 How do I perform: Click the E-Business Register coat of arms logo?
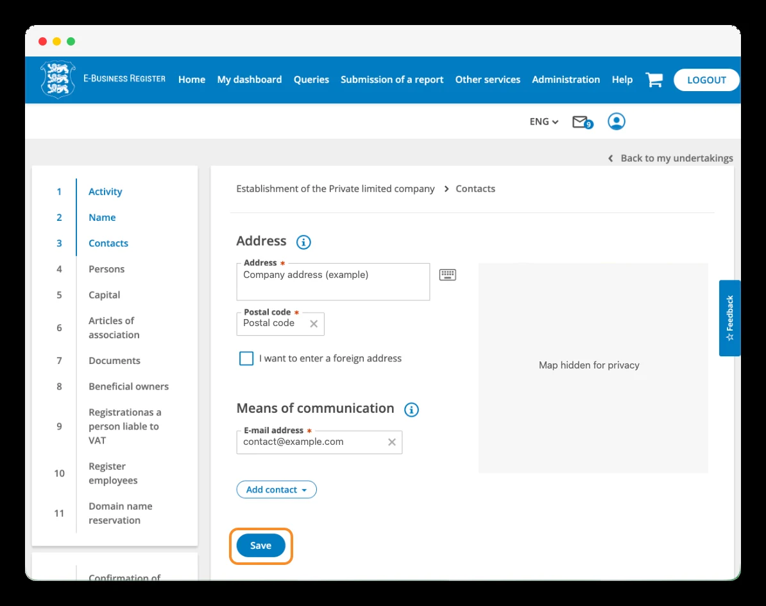58,80
